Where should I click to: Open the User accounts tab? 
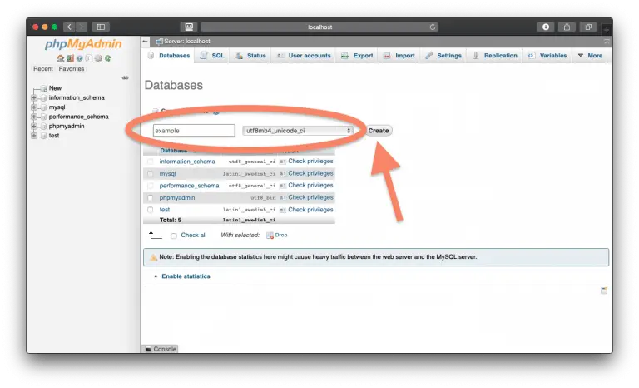[x=304, y=56]
